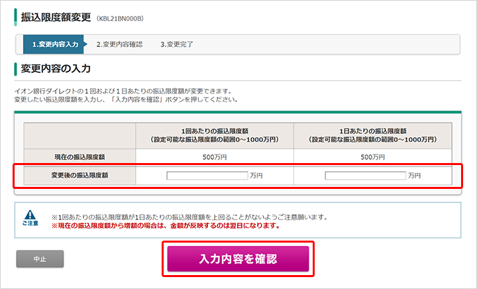Click the 振込限度額変更 page title
Viewport: 477px width, 289px height.
[56, 17]
